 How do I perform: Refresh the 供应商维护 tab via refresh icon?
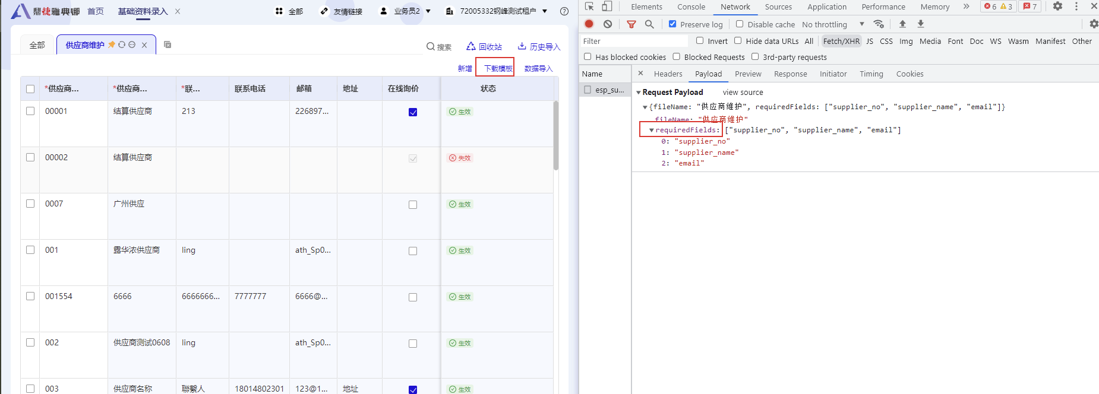point(122,45)
